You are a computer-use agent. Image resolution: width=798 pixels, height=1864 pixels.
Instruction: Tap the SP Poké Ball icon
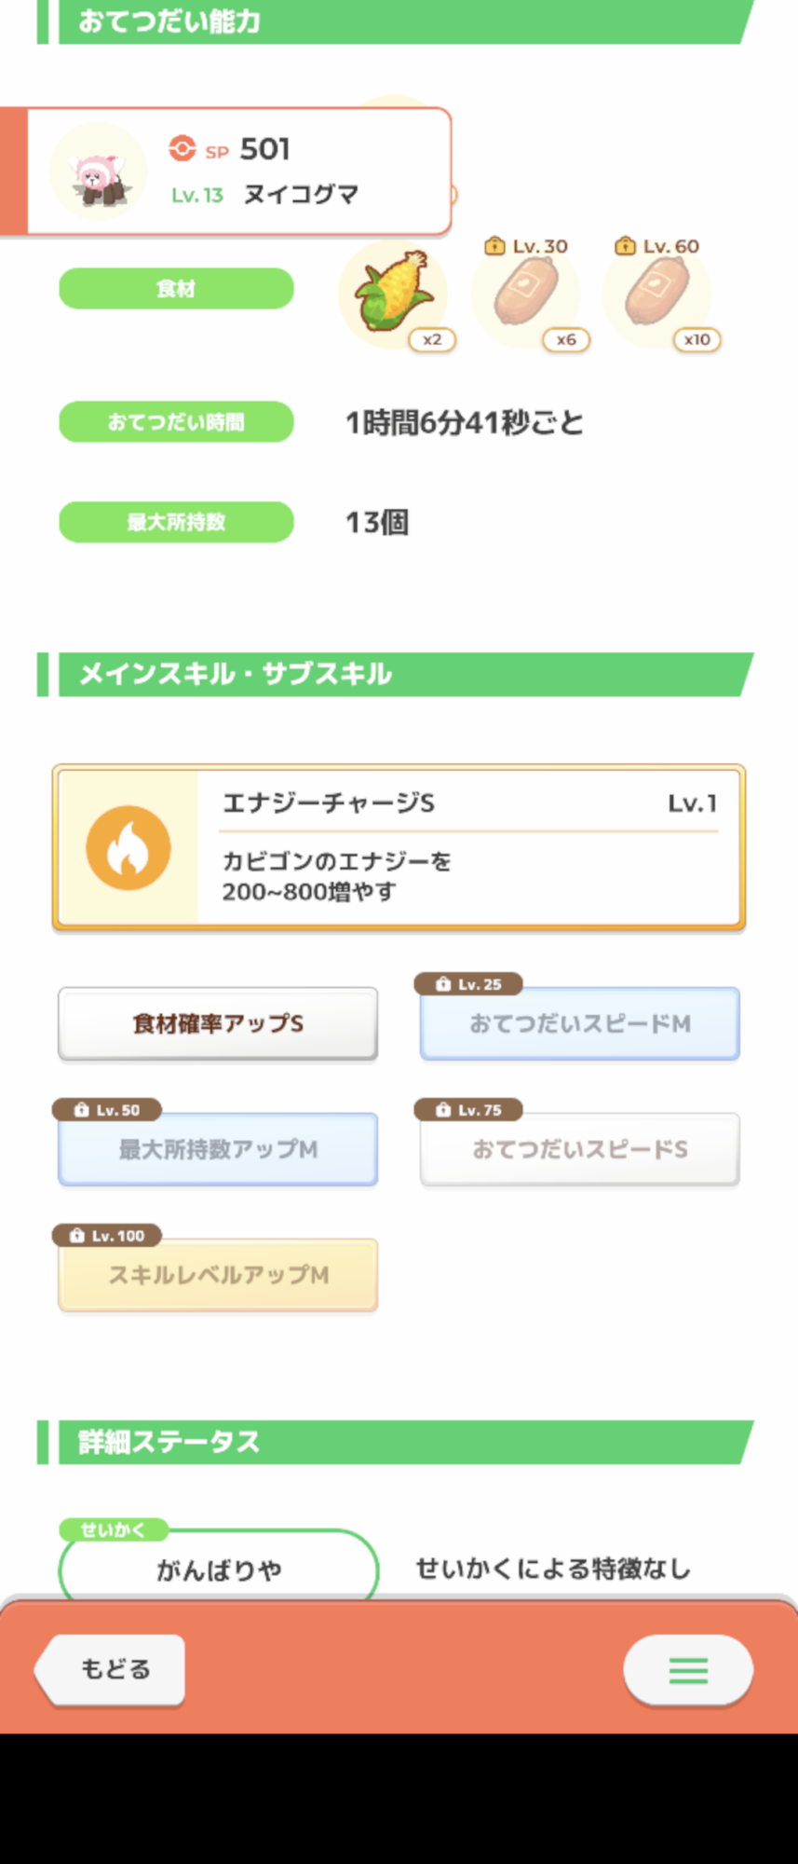[183, 149]
